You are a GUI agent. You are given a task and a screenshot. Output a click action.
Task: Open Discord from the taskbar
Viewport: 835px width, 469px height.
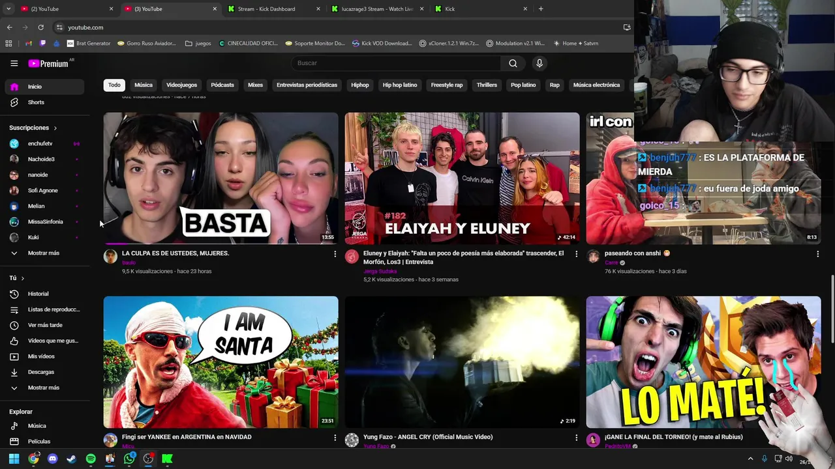point(53,459)
